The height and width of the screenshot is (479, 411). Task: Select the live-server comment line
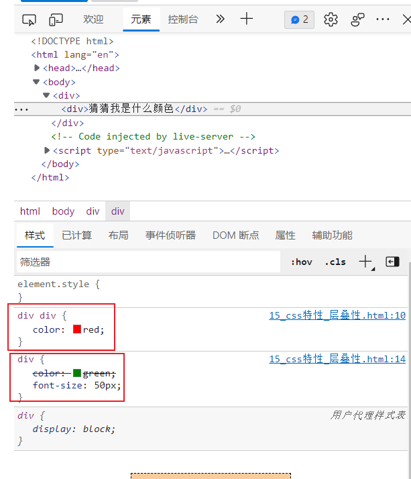tap(153, 136)
